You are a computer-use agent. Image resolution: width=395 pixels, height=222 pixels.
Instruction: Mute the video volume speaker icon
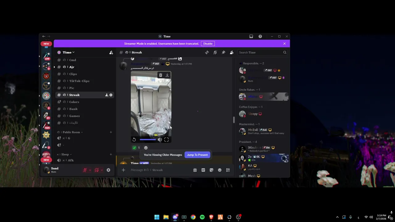[160, 140]
